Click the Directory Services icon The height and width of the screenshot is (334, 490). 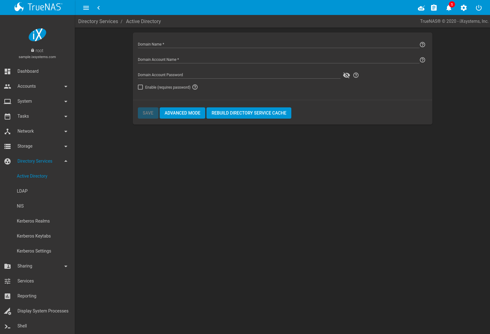pyautogui.click(x=7, y=161)
